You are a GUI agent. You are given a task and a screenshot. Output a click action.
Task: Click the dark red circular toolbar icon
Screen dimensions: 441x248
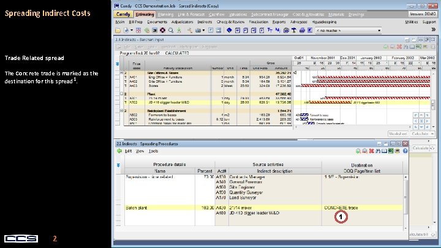(162, 31)
